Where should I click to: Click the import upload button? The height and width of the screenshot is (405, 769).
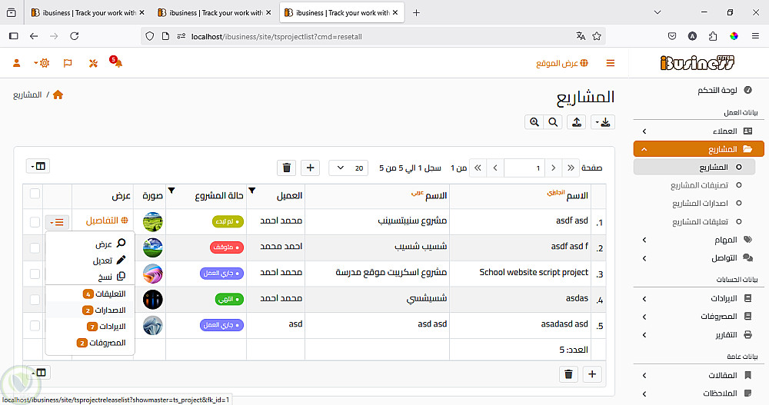pos(577,122)
